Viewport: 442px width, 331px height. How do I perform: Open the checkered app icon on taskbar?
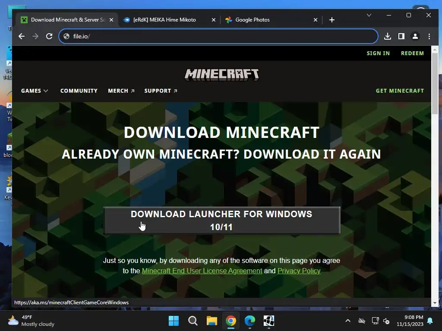(268, 321)
